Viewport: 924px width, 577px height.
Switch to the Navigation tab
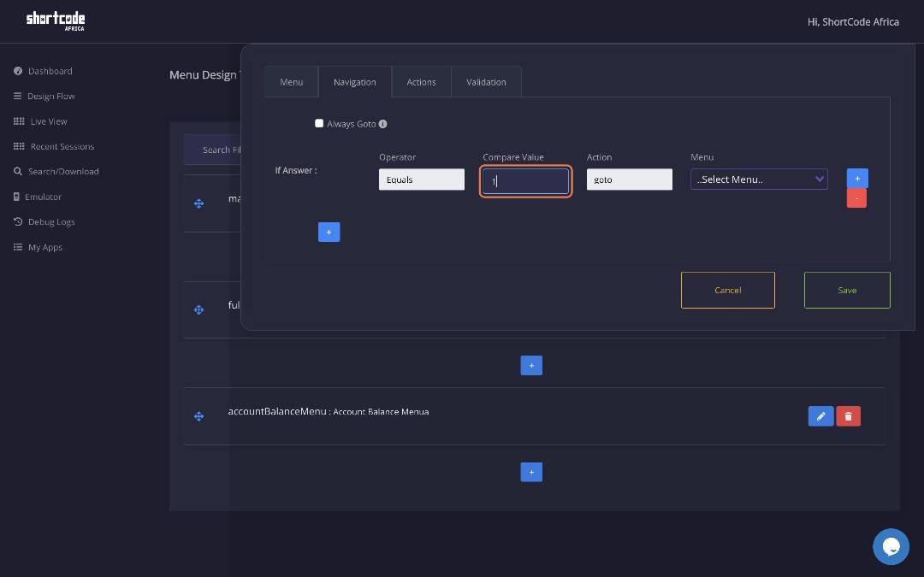coord(355,82)
